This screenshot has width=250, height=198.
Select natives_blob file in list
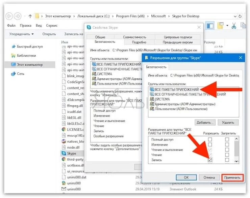73,141
